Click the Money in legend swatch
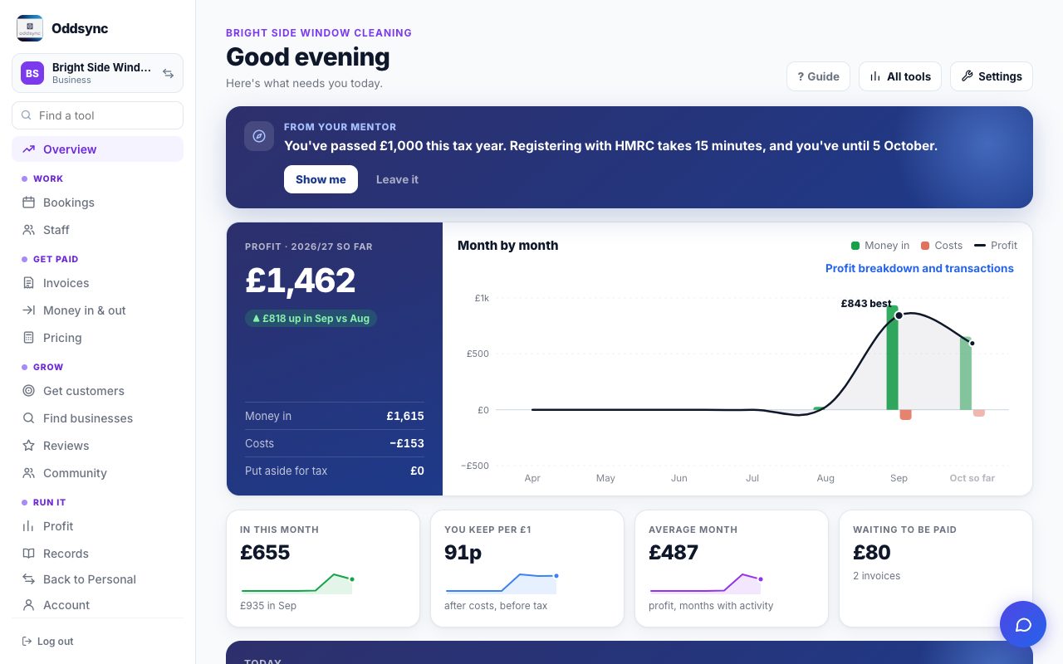This screenshot has width=1063, height=664. pyautogui.click(x=855, y=246)
